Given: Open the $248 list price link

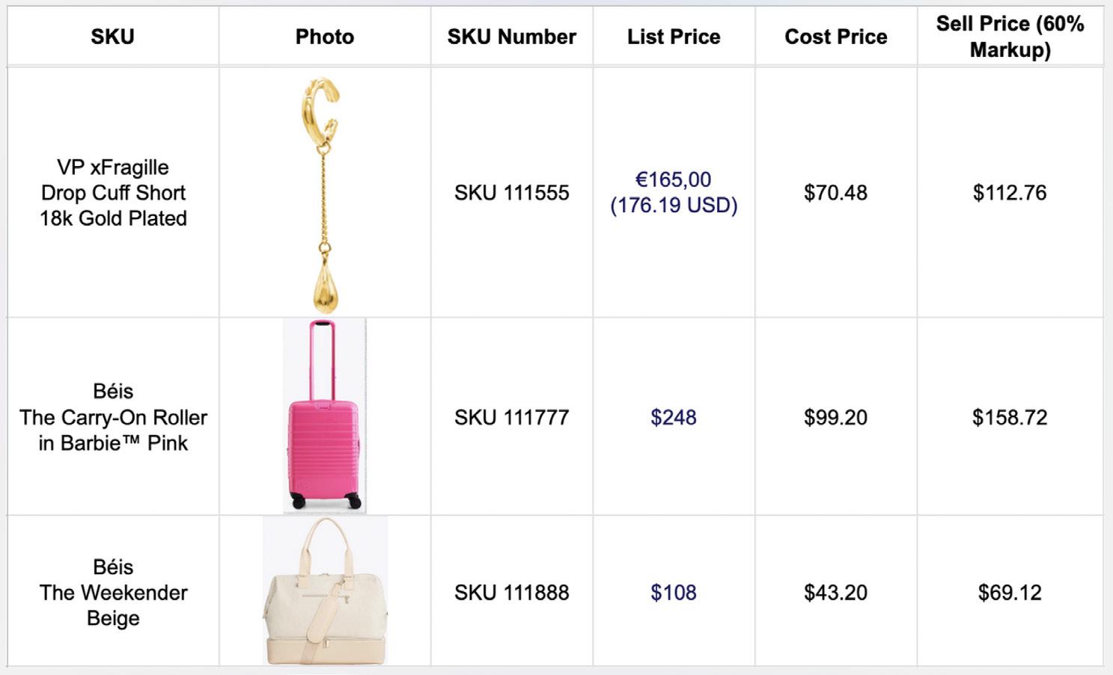Looking at the screenshot, I should [674, 417].
